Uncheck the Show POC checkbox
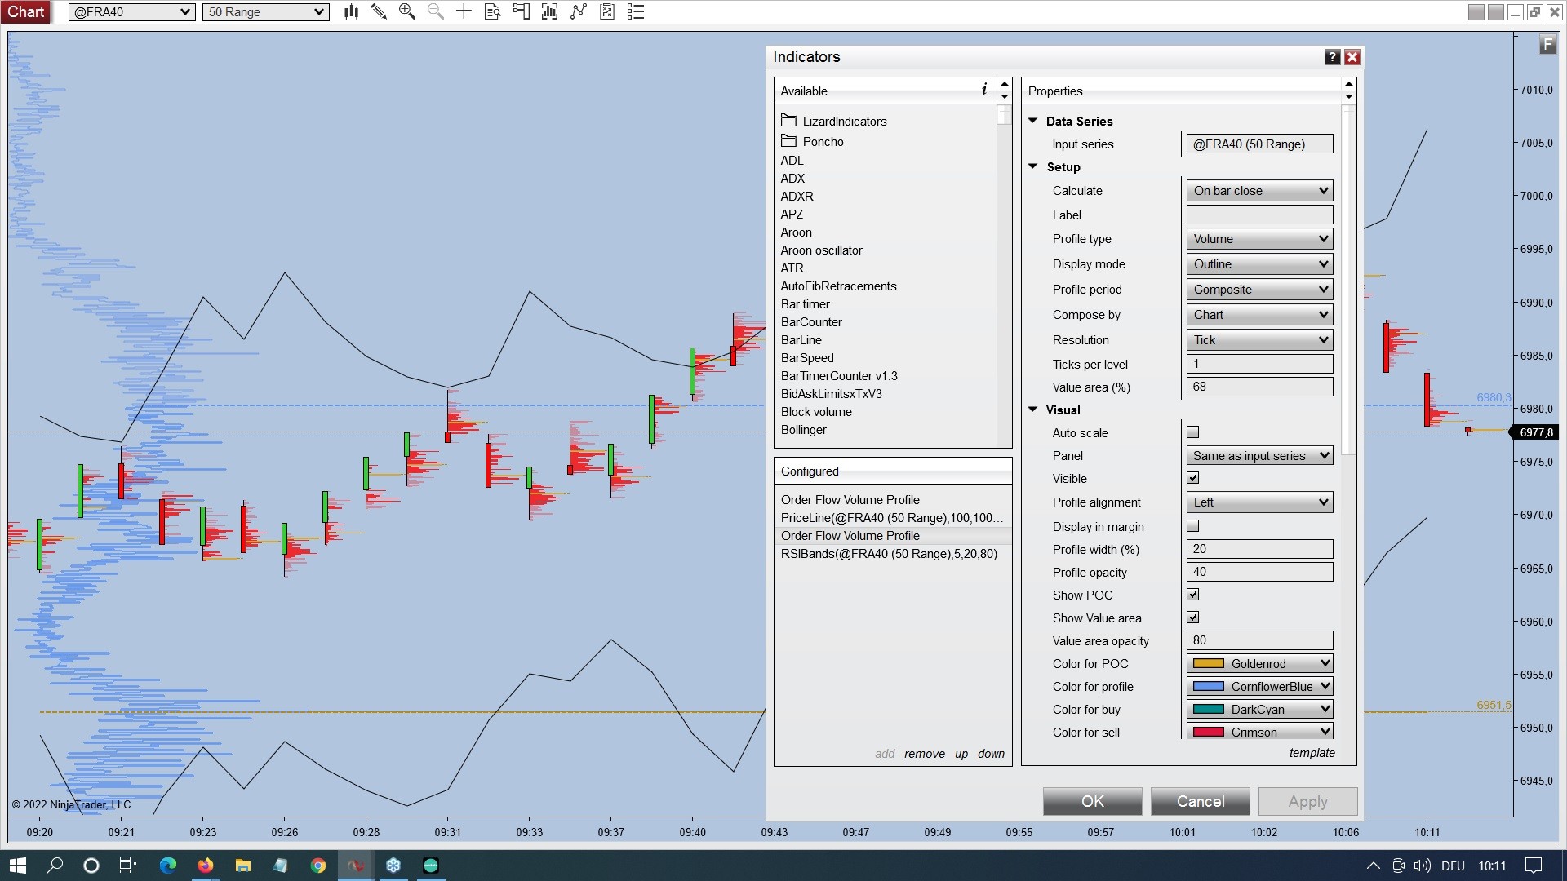Image resolution: width=1567 pixels, height=881 pixels. tap(1192, 595)
